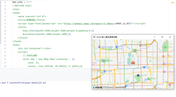The width and height of the screenshot is (176, 97).
Task: Click the blue station marker for 北京北站
Action: tap(116, 47)
